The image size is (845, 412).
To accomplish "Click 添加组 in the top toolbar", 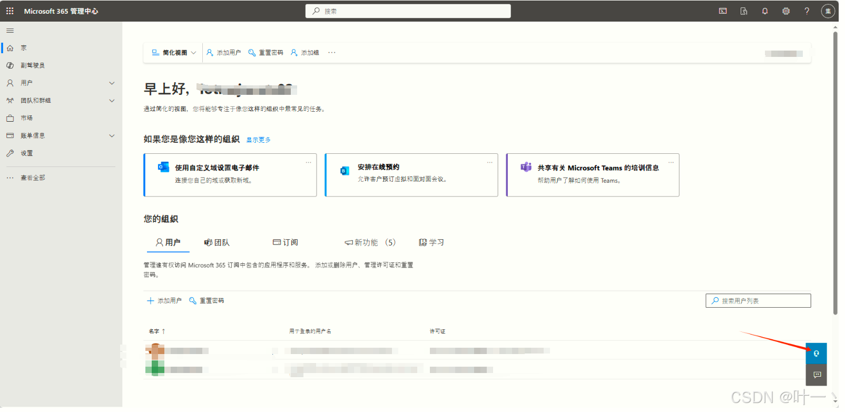I will click(x=305, y=53).
